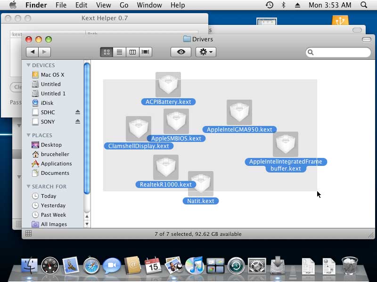Open the Finder menu
Image resolution: width=377 pixels, height=282 pixels.
click(36, 5)
